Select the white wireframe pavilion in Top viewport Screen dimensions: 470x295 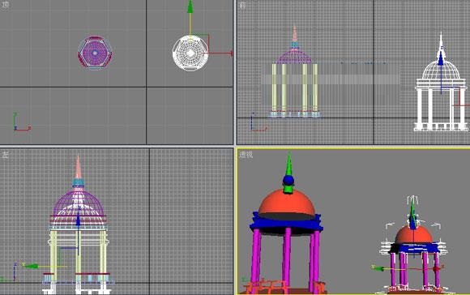pos(190,53)
